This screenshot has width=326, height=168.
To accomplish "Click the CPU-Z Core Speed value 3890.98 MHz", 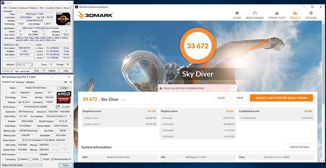I will click(24, 48).
